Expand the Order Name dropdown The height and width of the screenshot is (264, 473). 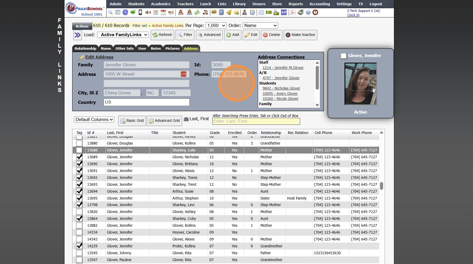(x=260, y=26)
